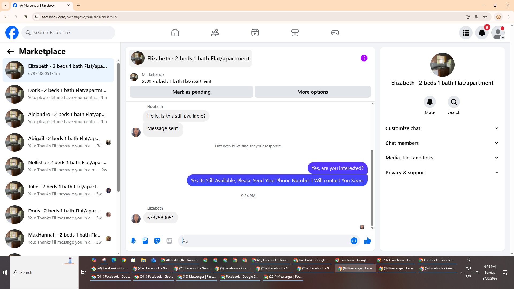Click the Search Facebook field
Viewport: 514px width, 289px height.
point(68,33)
